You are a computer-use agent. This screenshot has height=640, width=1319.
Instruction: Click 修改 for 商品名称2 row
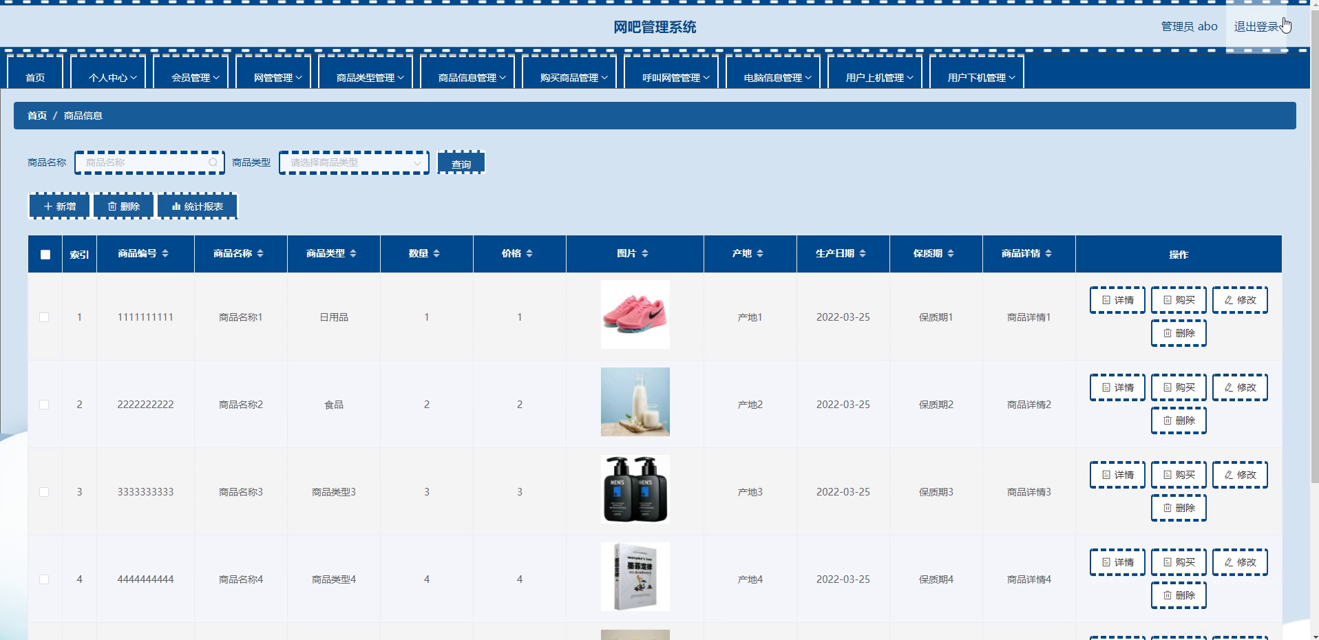[1240, 387]
